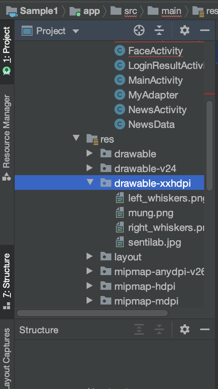Expand the mipmap-hdpi folder
Screen dimensions: 218x389
[90, 286]
